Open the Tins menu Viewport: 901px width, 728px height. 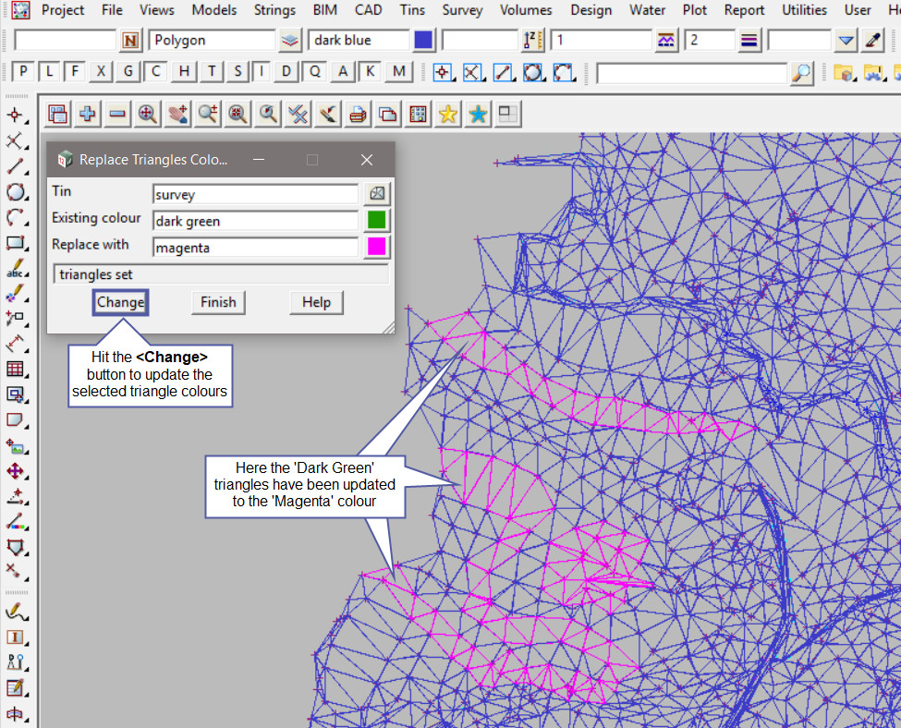coord(412,10)
